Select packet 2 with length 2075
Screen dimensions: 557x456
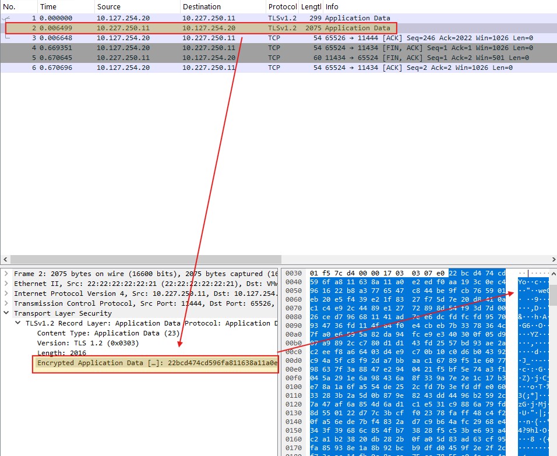tap(278, 28)
